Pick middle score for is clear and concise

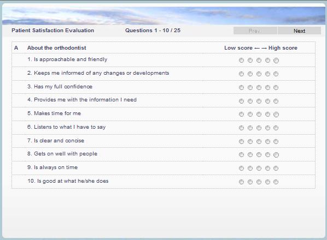pos(259,141)
